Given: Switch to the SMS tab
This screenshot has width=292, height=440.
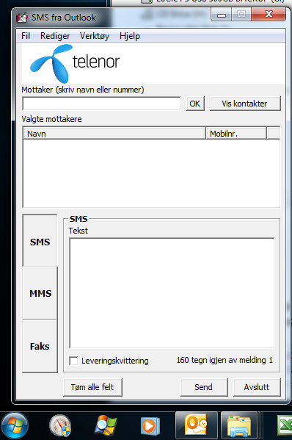Looking at the screenshot, I should tap(40, 242).
